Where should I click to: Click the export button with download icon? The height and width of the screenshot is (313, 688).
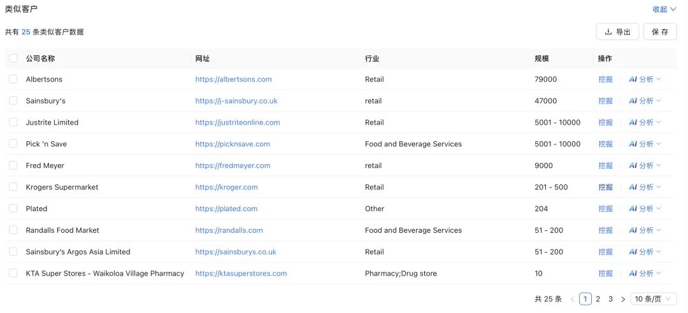(x=617, y=32)
